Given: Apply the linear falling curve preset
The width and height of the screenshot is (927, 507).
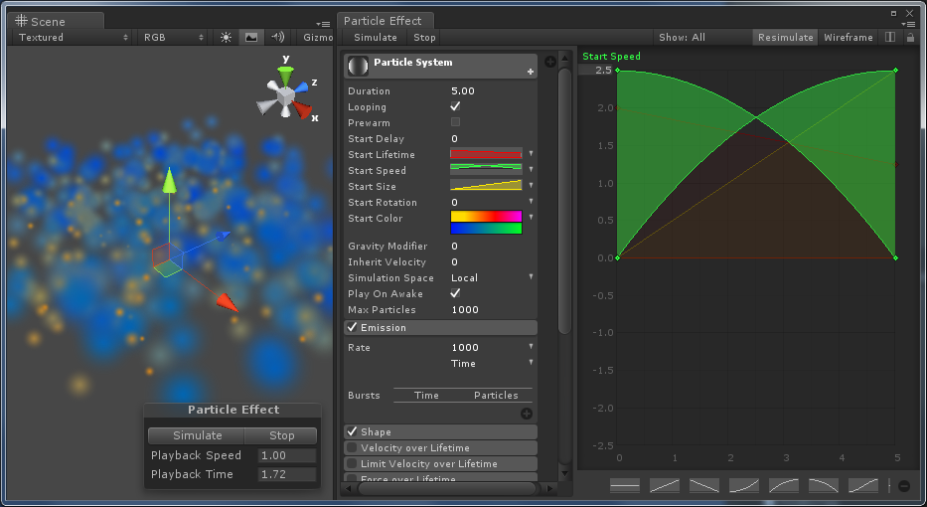Looking at the screenshot, I should pyautogui.click(x=704, y=486).
